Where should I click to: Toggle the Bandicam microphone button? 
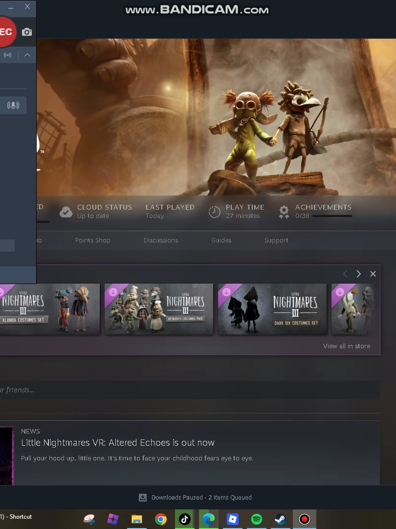(x=13, y=105)
